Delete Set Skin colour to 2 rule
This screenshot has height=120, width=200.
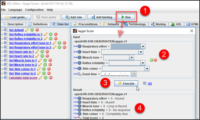pos(49,73)
